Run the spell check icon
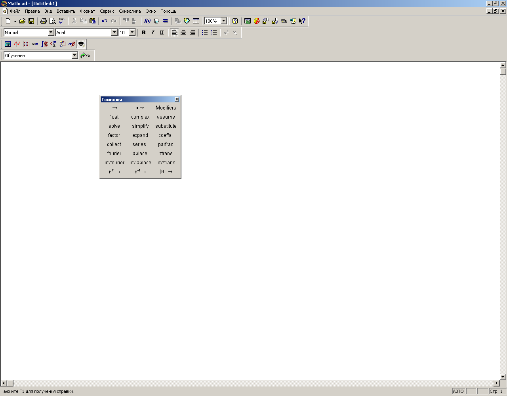Screen dimensions: 507x396 point(61,21)
